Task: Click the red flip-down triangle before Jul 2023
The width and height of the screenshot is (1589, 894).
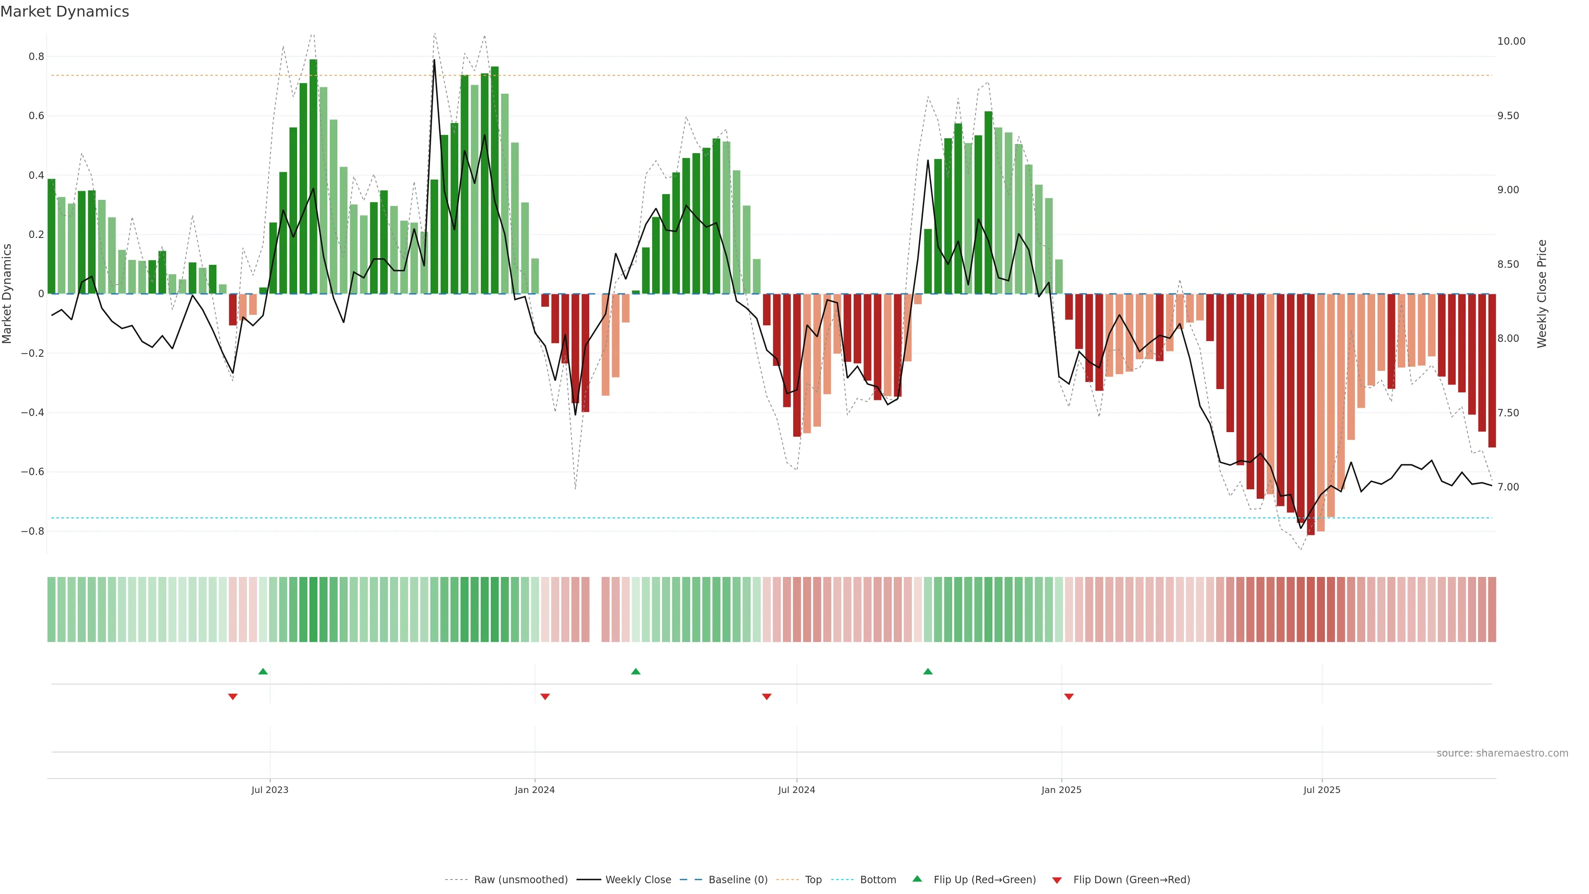Action: (233, 697)
